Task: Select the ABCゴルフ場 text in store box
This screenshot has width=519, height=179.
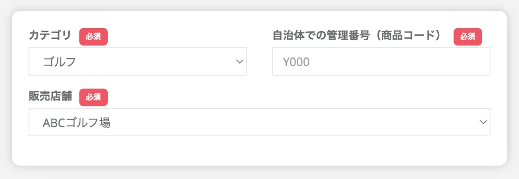Action: [x=77, y=123]
